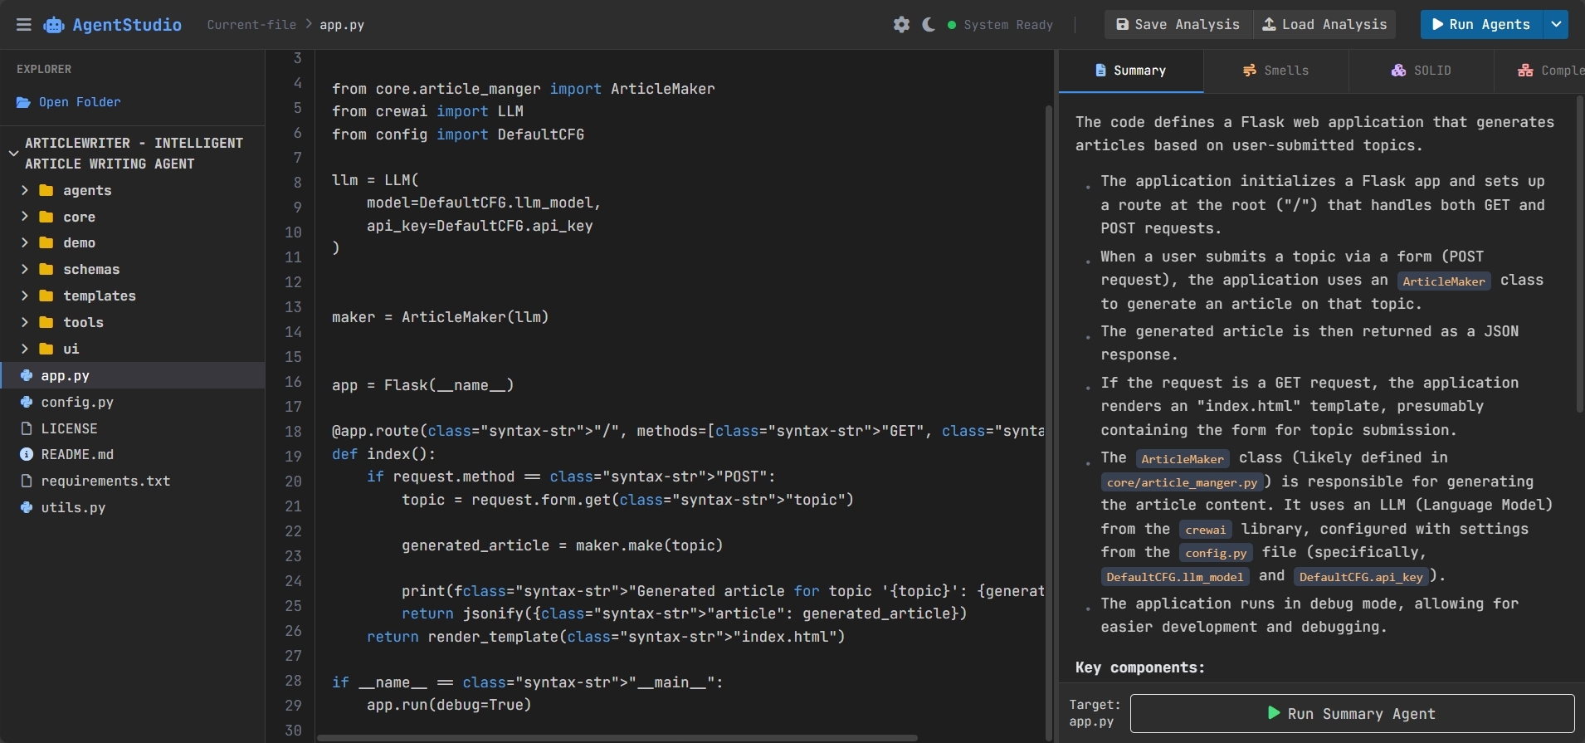Click the Run Summary Agent button

[x=1352, y=713]
